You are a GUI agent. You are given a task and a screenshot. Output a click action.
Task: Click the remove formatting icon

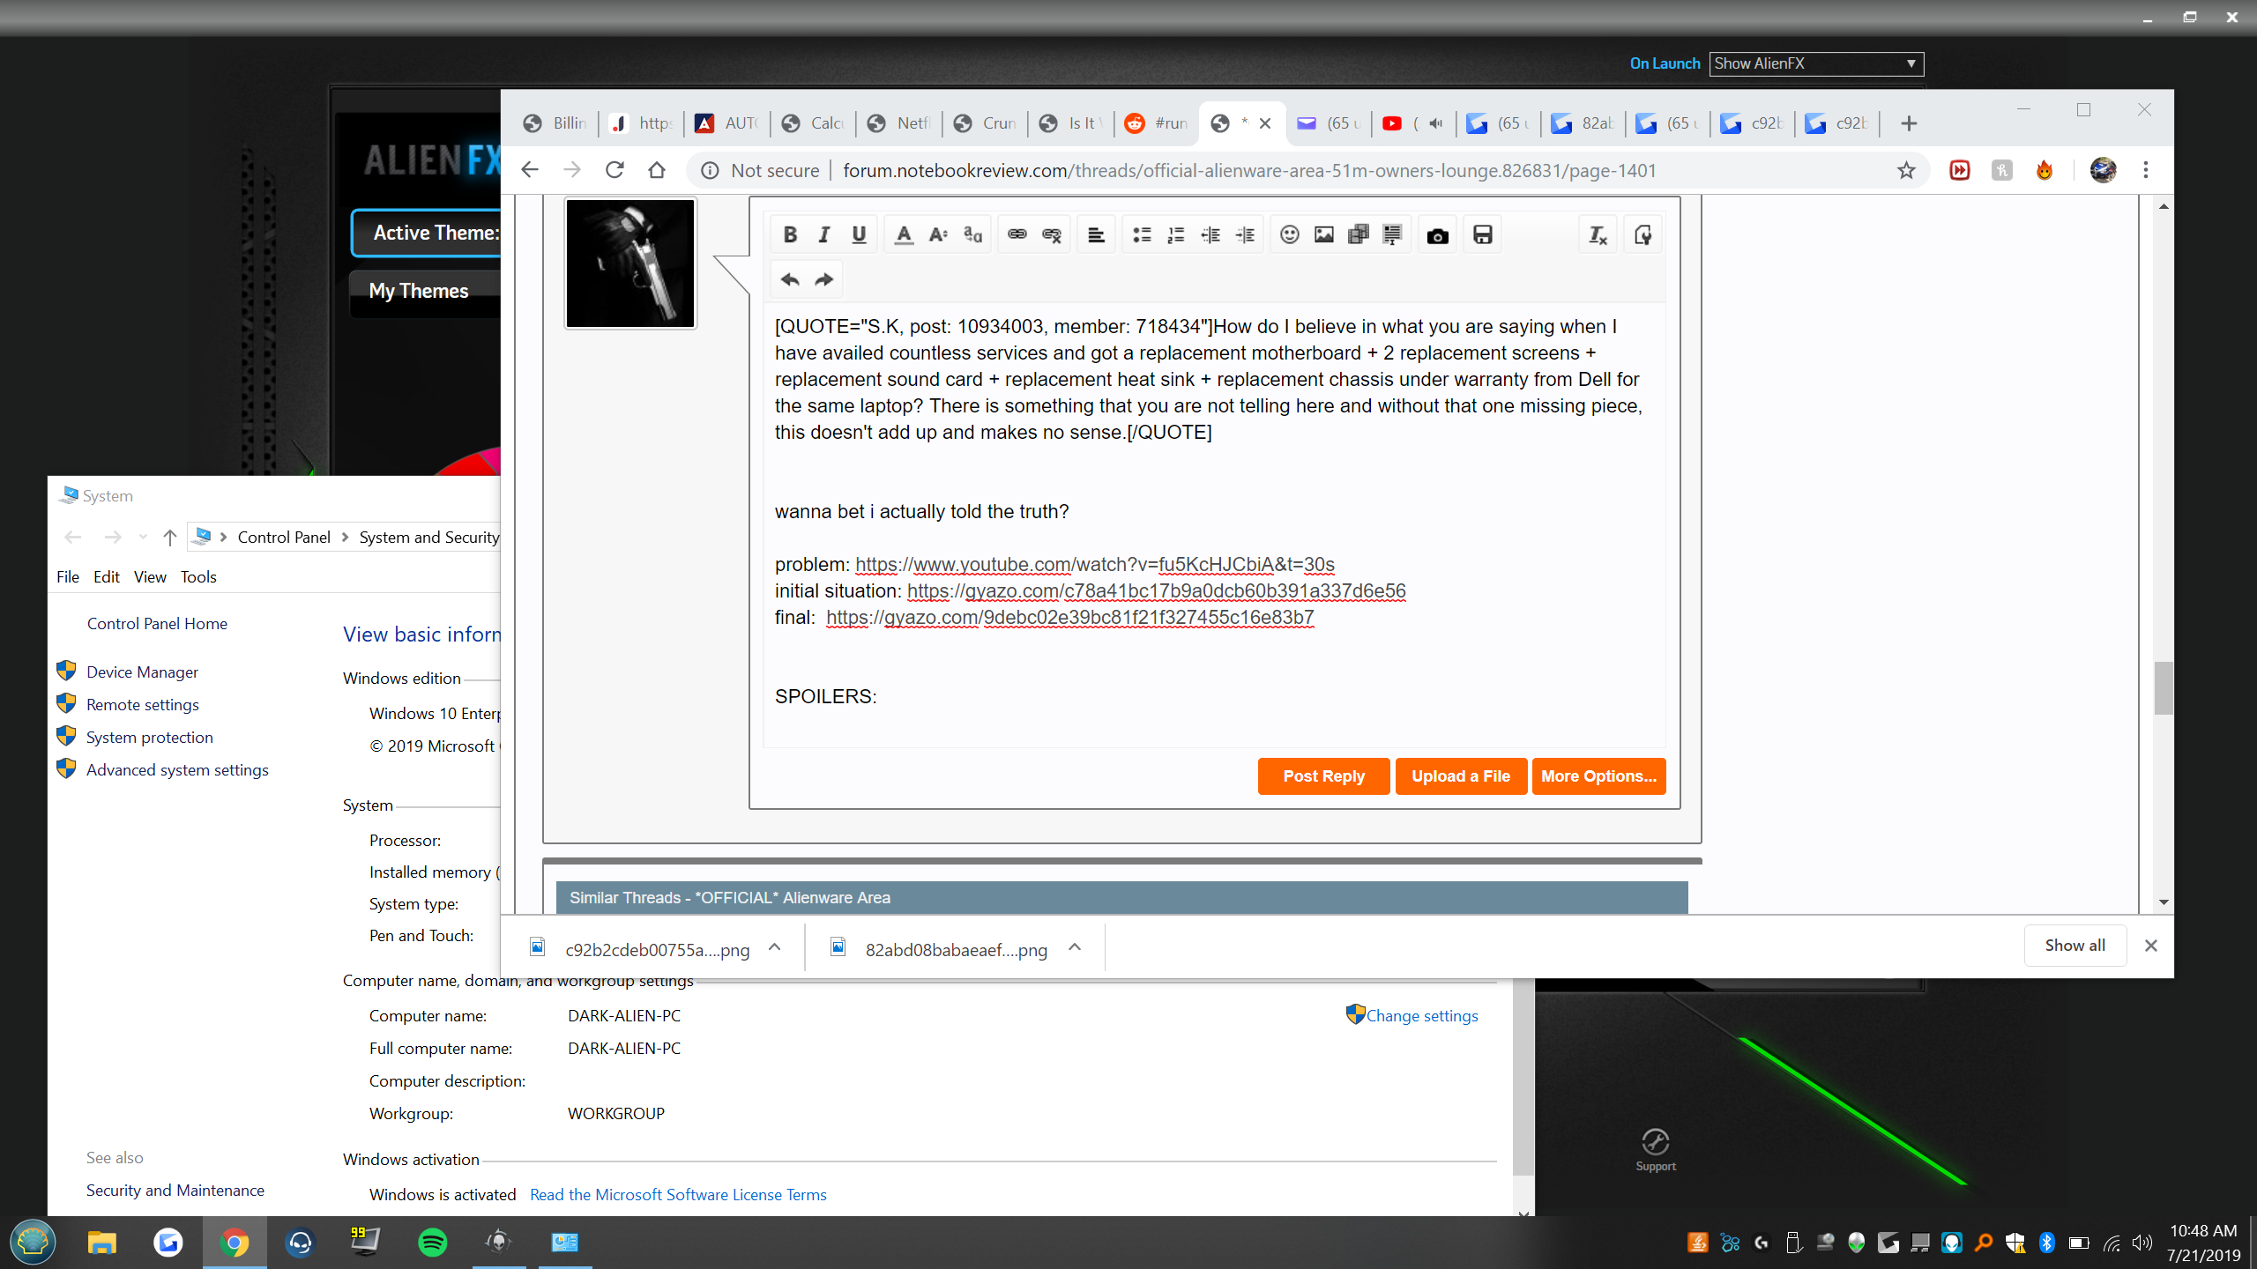coord(1598,234)
